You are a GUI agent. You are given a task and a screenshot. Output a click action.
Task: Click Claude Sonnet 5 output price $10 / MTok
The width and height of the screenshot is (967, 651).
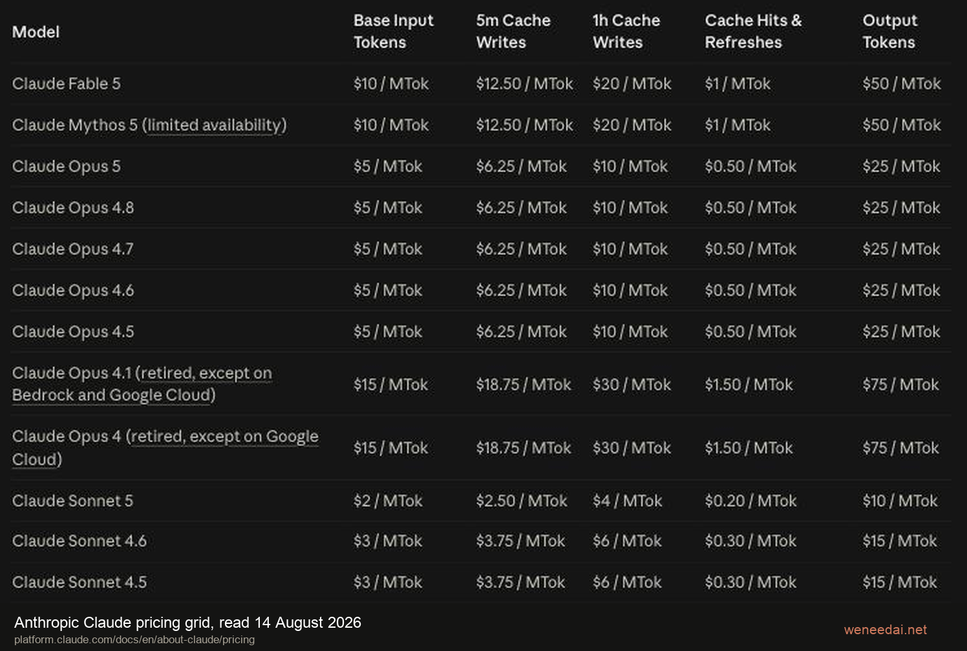900,501
